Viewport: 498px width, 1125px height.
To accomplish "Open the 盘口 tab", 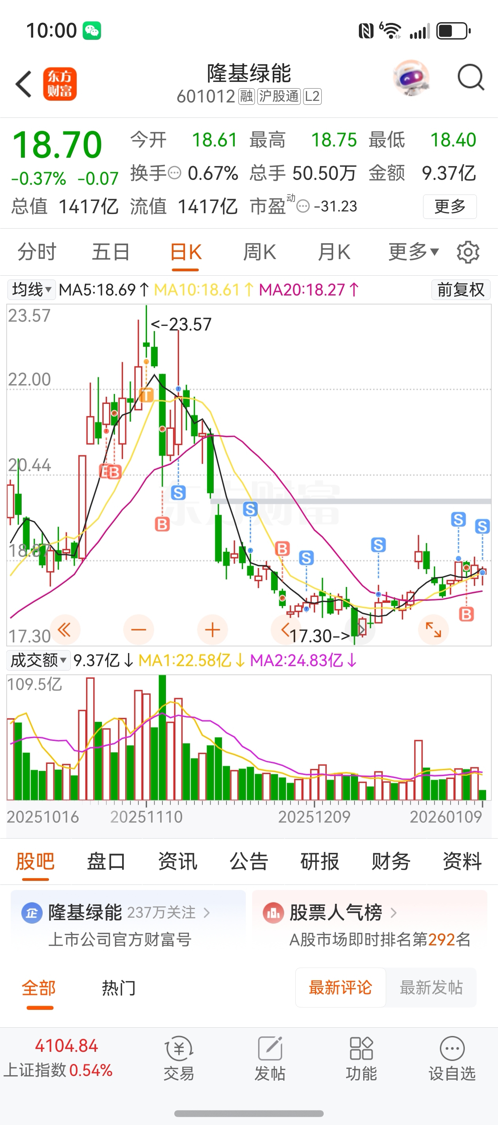I will pyautogui.click(x=106, y=862).
